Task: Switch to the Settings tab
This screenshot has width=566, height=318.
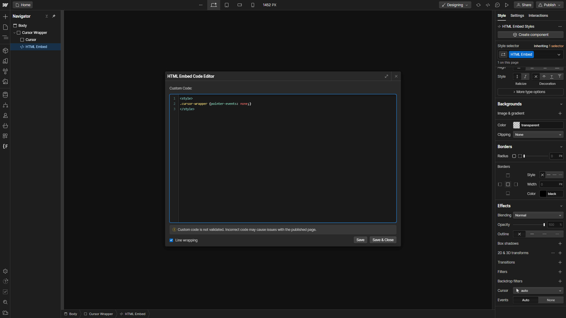Action: [x=517, y=16]
